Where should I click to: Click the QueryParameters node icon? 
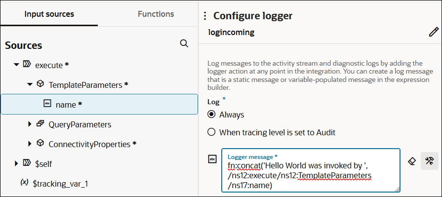40,123
